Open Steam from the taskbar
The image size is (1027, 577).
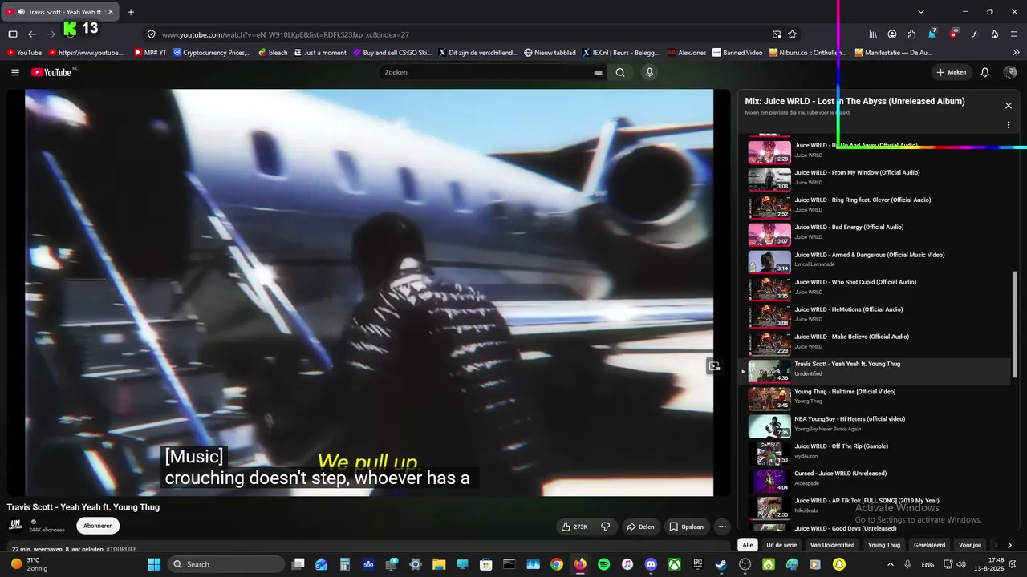(x=721, y=564)
